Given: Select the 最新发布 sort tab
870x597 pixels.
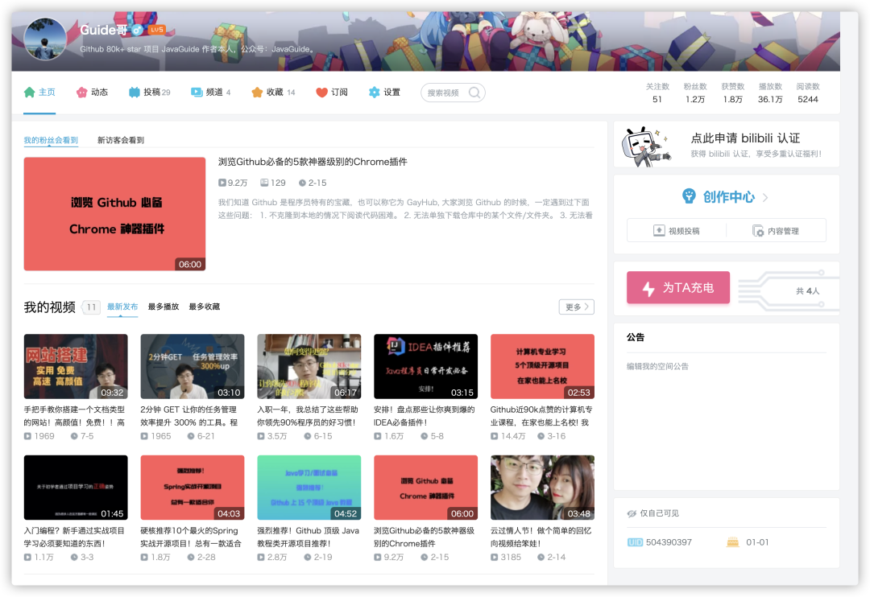Looking at the screenshot, I should (x=122, y=307).
